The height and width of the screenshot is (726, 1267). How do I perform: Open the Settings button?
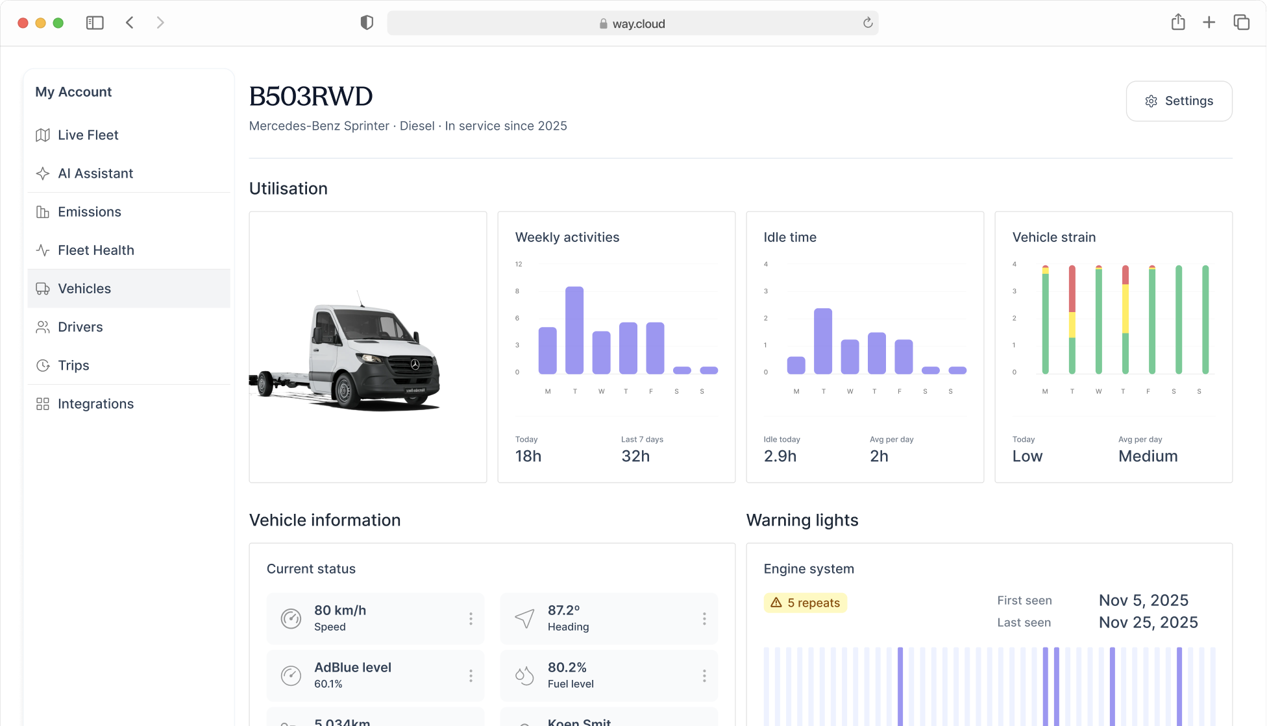point(1179,101)
